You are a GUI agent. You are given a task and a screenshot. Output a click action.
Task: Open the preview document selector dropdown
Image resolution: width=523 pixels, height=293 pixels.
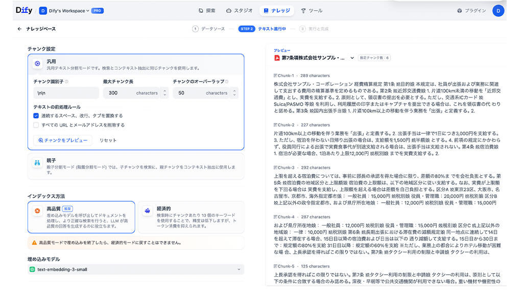(x=352, y=58)
